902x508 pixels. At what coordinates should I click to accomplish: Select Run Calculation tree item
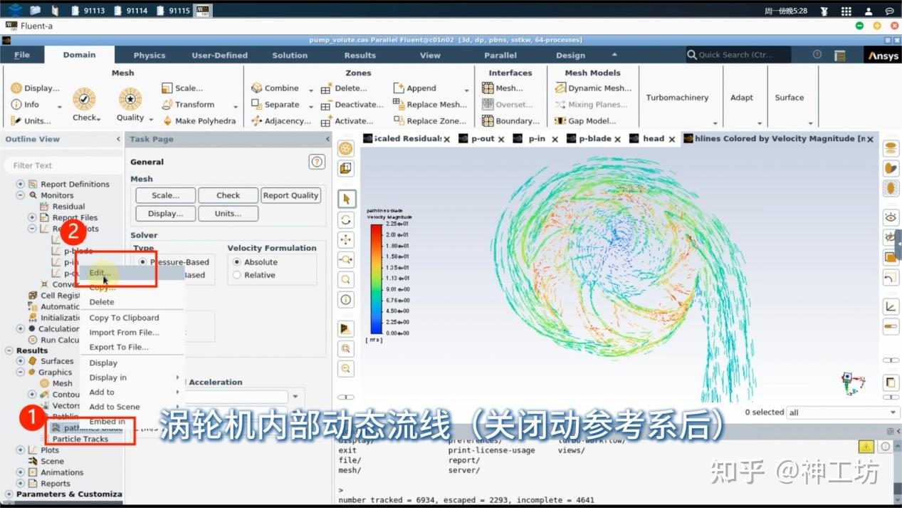[61, 340]
